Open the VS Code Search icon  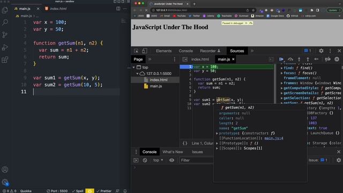[5, 23]
